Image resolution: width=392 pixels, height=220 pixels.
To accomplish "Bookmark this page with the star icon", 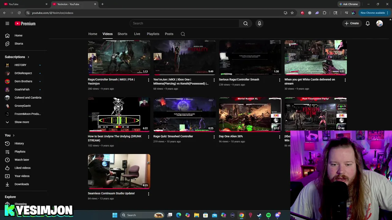I will coord(292,13).
